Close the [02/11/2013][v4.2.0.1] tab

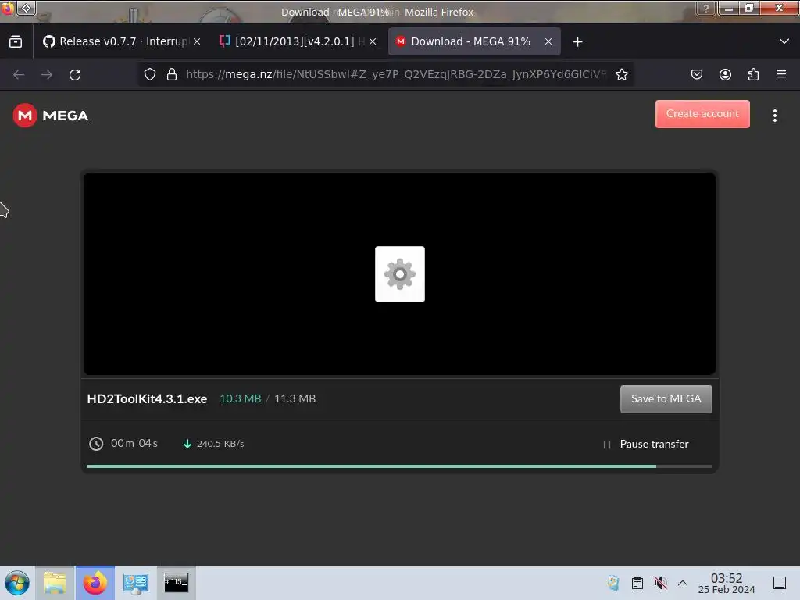pos(373,42)
